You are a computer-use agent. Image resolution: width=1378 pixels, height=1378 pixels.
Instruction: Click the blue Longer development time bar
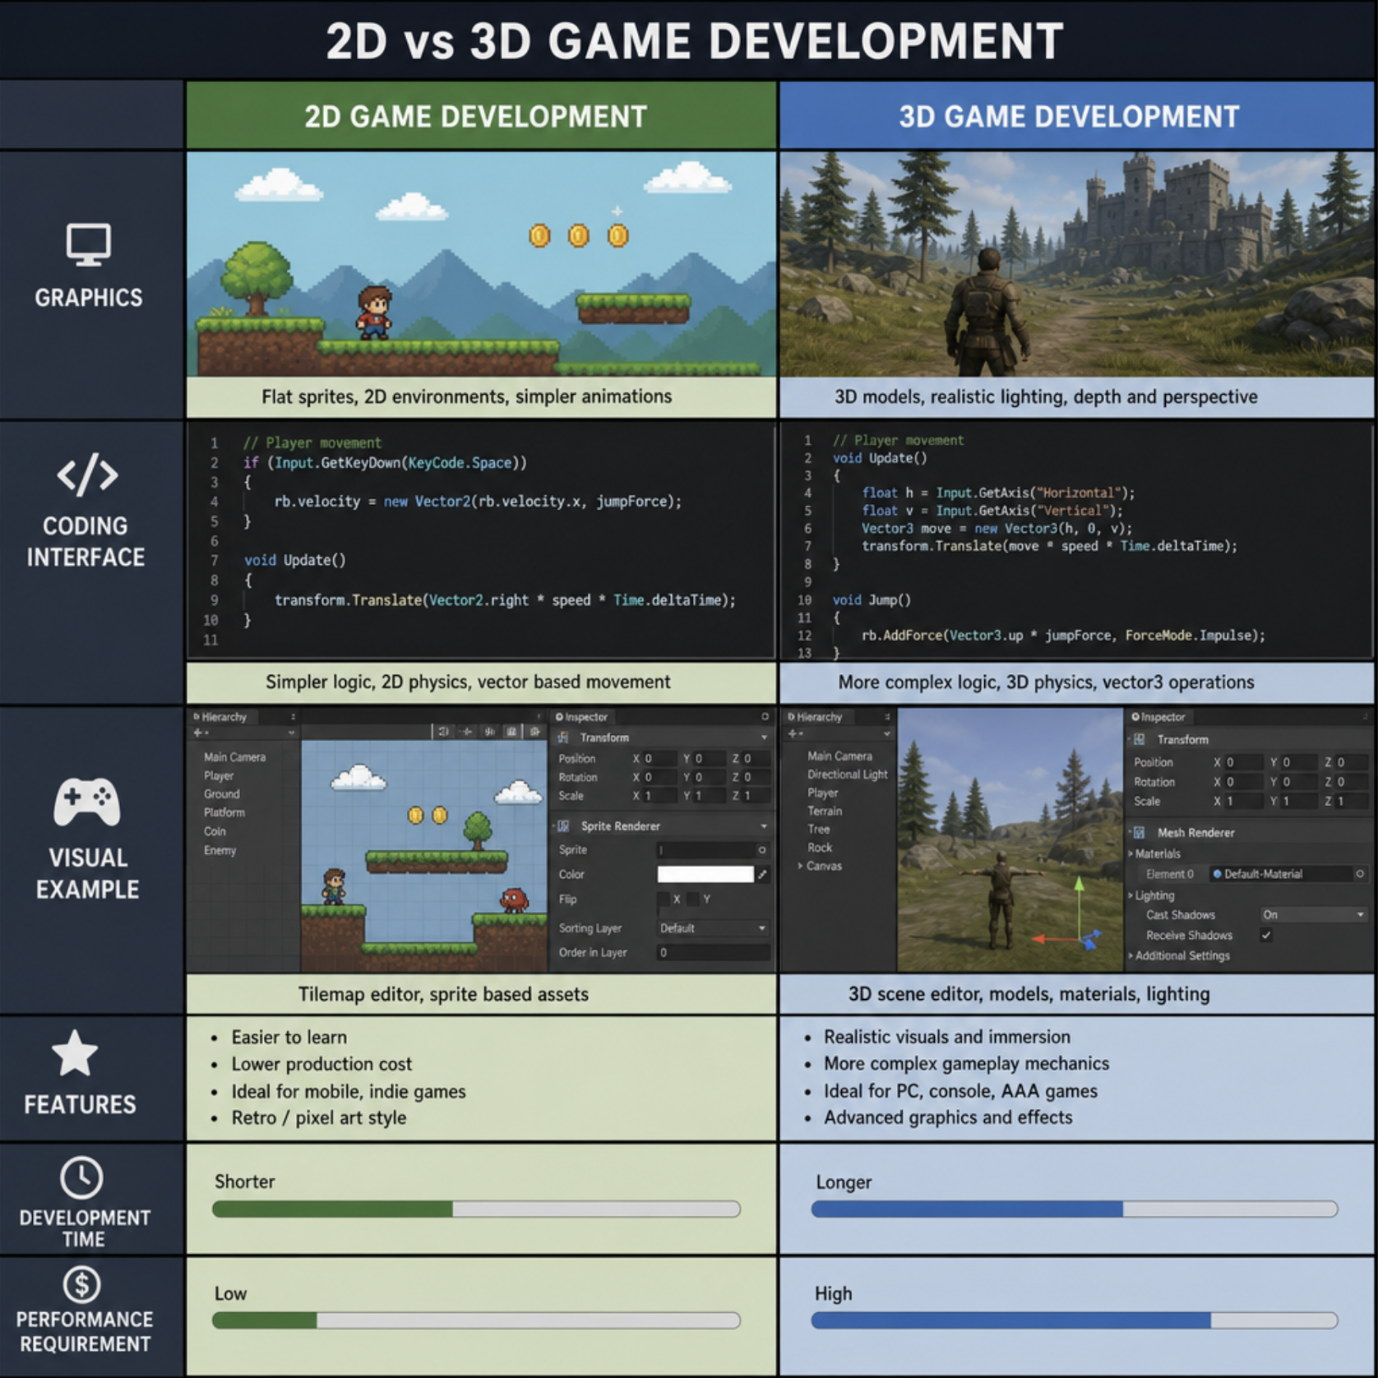pos(967,1209)
